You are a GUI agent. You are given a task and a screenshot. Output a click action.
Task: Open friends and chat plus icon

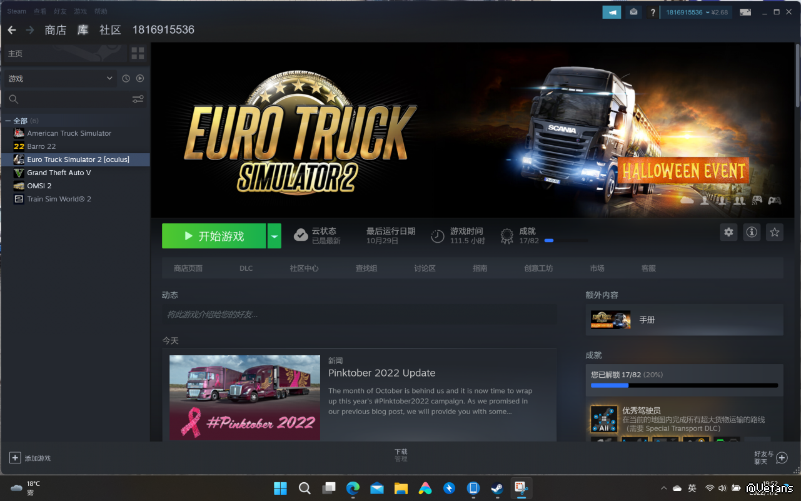782,458
